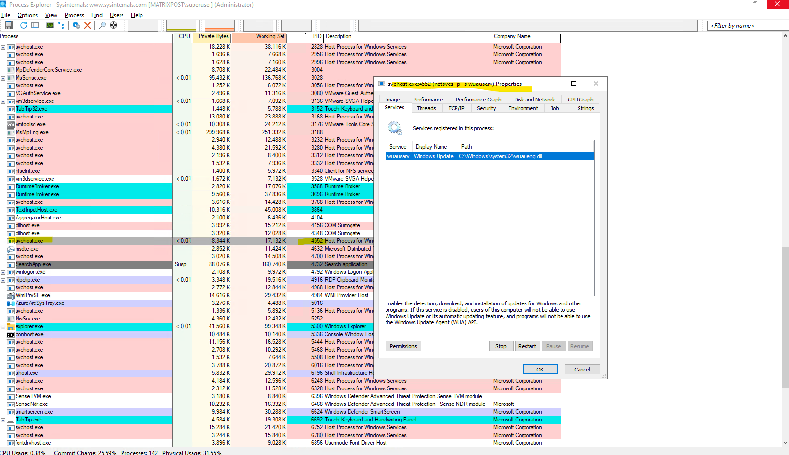Viewport: 789px width, 455px height.
Task: Collapse the winlogon.exe tree node
Action: 3,272
